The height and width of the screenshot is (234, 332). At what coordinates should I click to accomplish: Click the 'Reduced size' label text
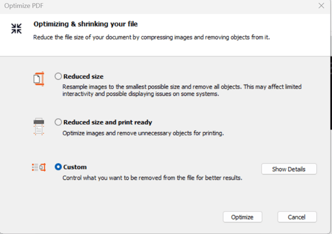click(84, 76)
